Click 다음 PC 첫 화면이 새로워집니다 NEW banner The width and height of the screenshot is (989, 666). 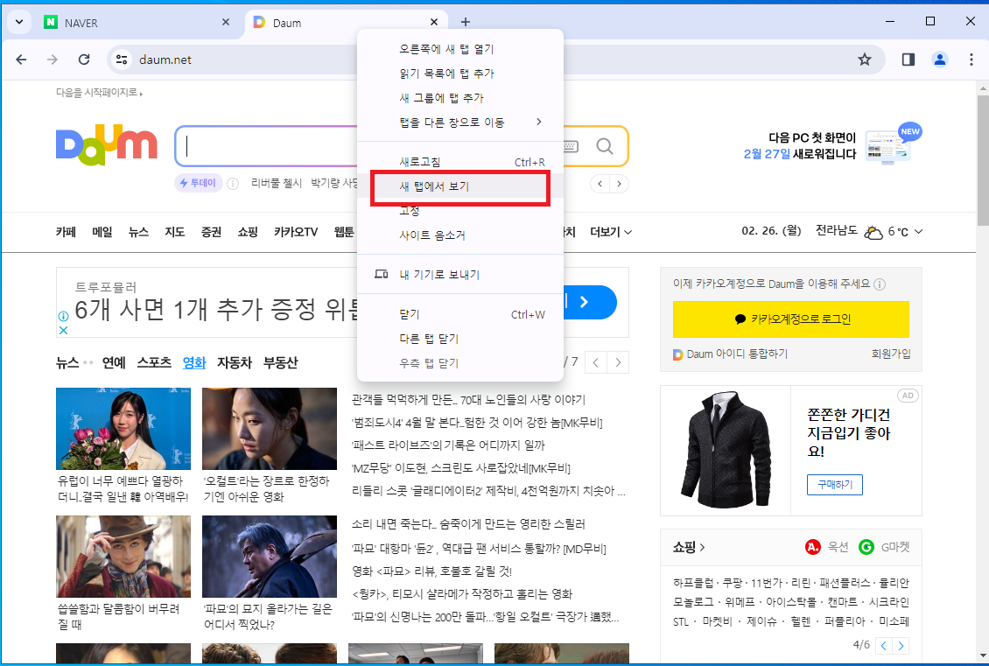[x=832, y=144]
